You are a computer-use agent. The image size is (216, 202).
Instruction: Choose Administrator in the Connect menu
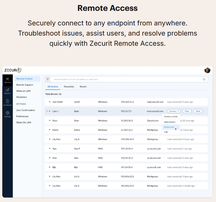(x=170, y=122)
